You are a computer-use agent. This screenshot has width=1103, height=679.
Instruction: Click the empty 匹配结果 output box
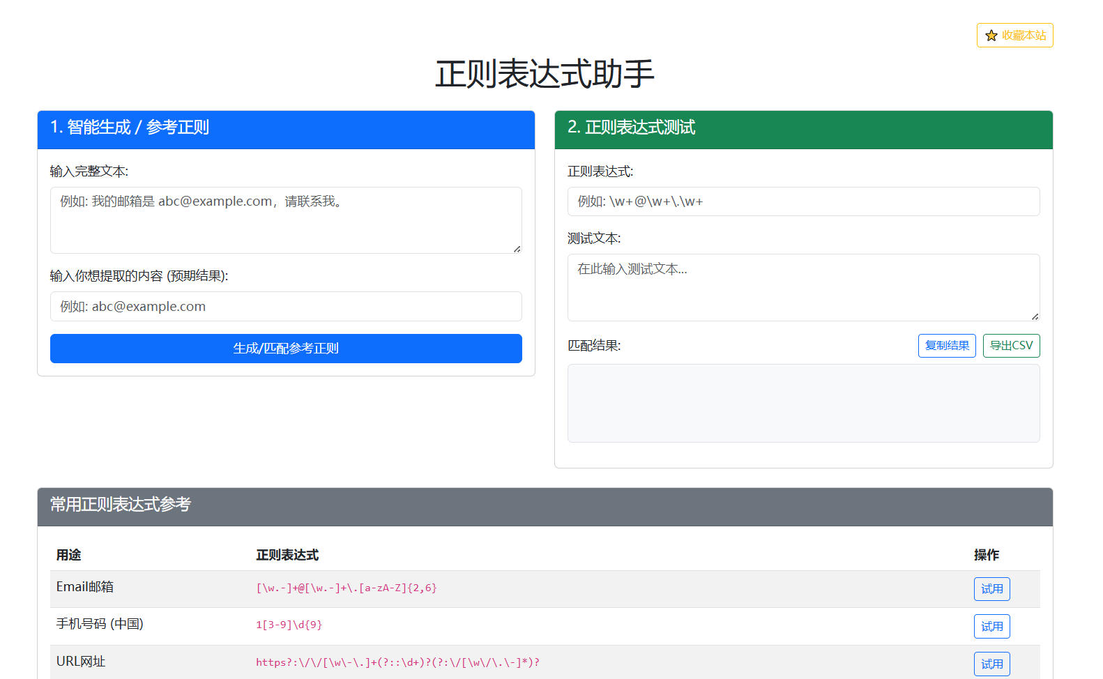[803, 403]
